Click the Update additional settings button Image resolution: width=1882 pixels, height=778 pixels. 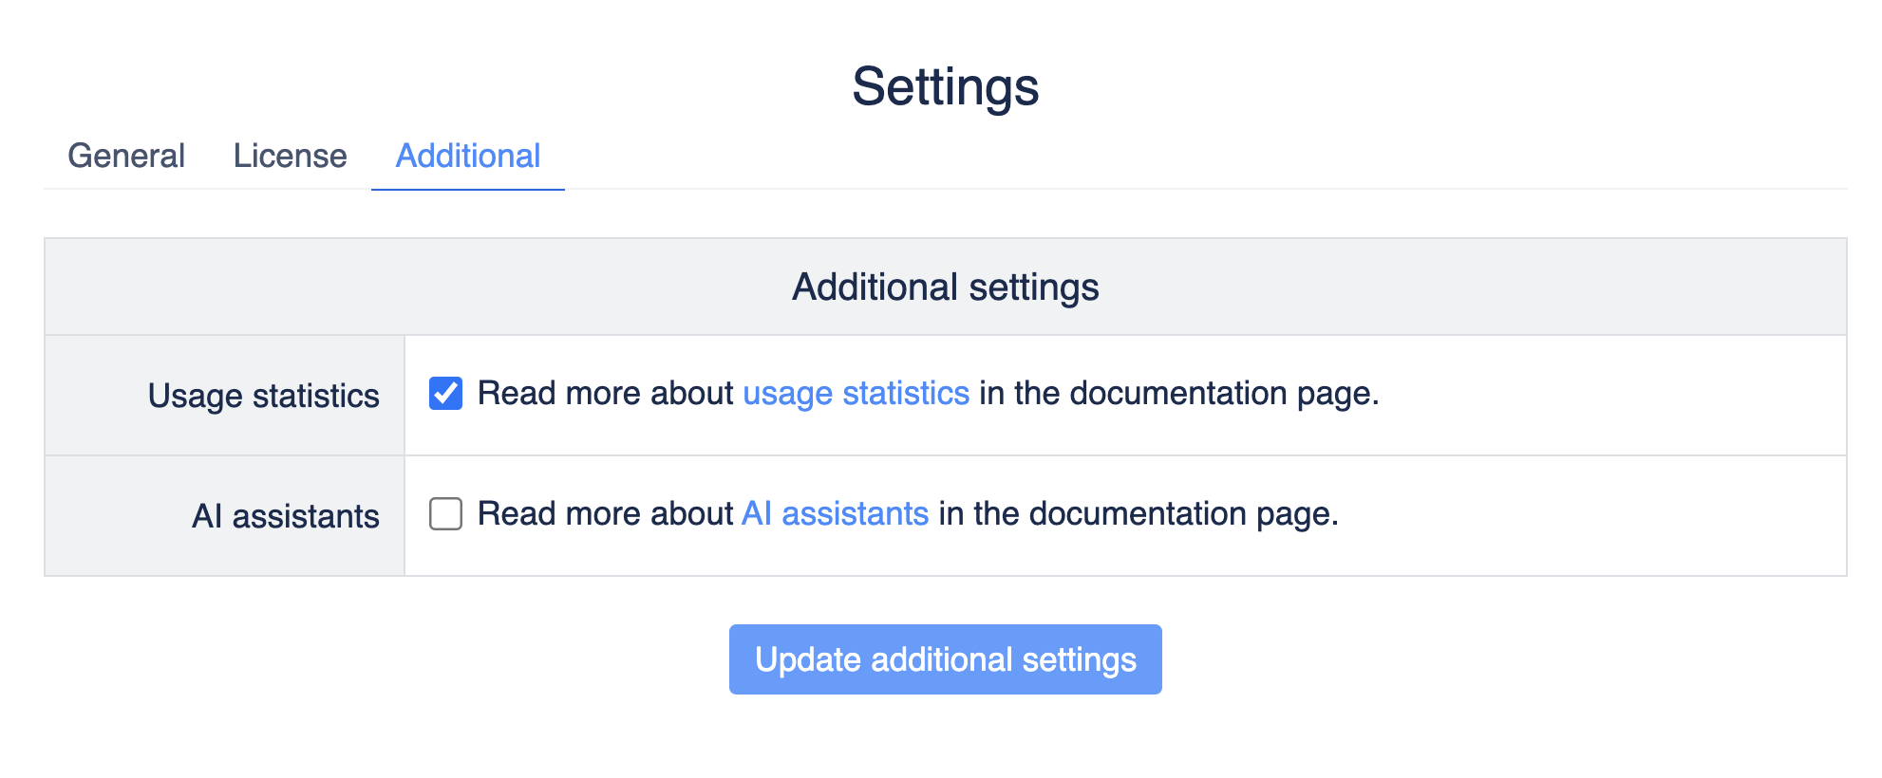click(945, 659)
